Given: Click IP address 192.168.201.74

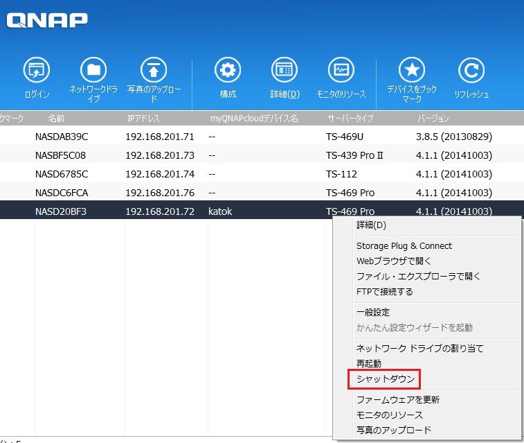Looking at the screenshot, I should click(160, 174).
